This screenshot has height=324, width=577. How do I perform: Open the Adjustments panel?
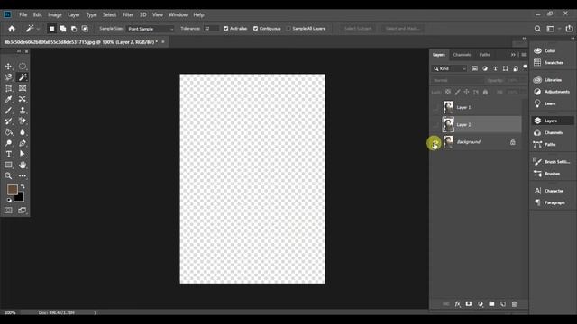552,92
